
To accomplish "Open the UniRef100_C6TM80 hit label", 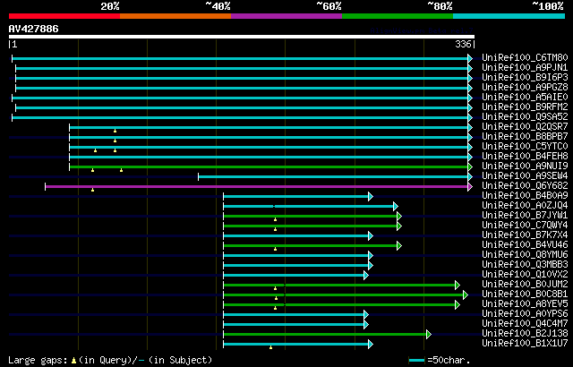I will pos(525,57).
